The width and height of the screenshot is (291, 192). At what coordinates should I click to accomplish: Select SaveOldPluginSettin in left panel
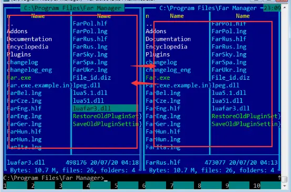tap(106, 124)
